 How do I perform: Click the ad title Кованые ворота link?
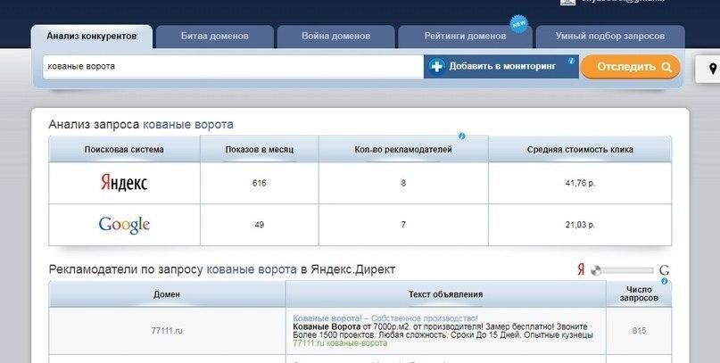(x=385, y=318)
